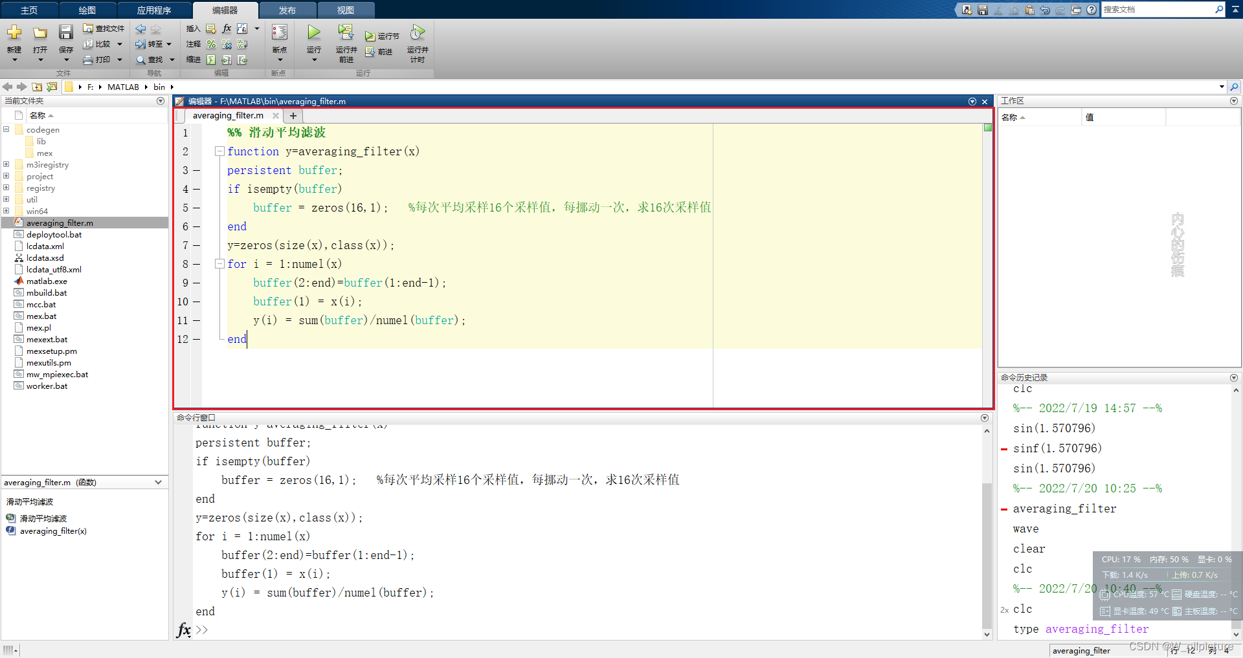Click Find Files (查找文件) in the ribbon

pos(104,28)
